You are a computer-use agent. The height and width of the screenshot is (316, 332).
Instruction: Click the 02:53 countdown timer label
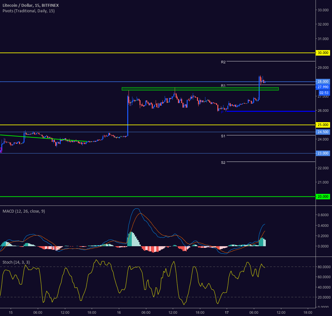pos(324,93)
